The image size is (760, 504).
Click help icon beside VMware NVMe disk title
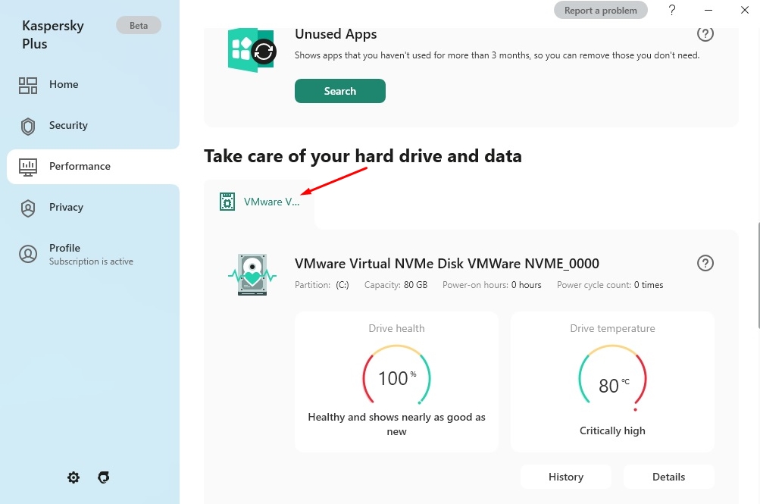(x=705, y=263)
